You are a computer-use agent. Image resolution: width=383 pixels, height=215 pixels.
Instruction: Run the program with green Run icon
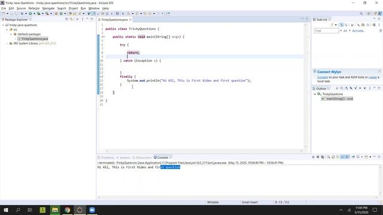pyautogui.click(x=31, y=14)
